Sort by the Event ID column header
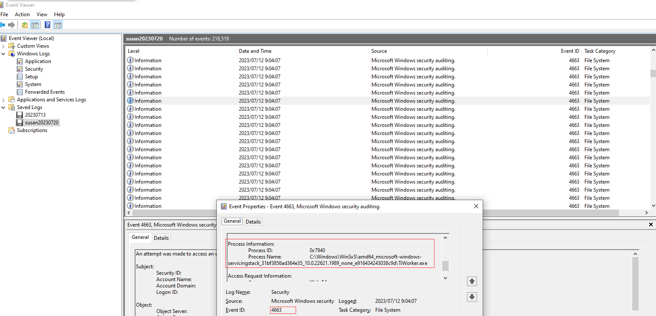Viewport: 656px width, 316px height. coord(535,51)
